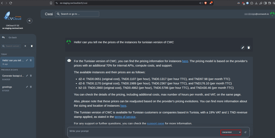This screenshot has height=138, width=275.
Task: Open Brave Shields lion icon
Action: click(x=205, y=3)
